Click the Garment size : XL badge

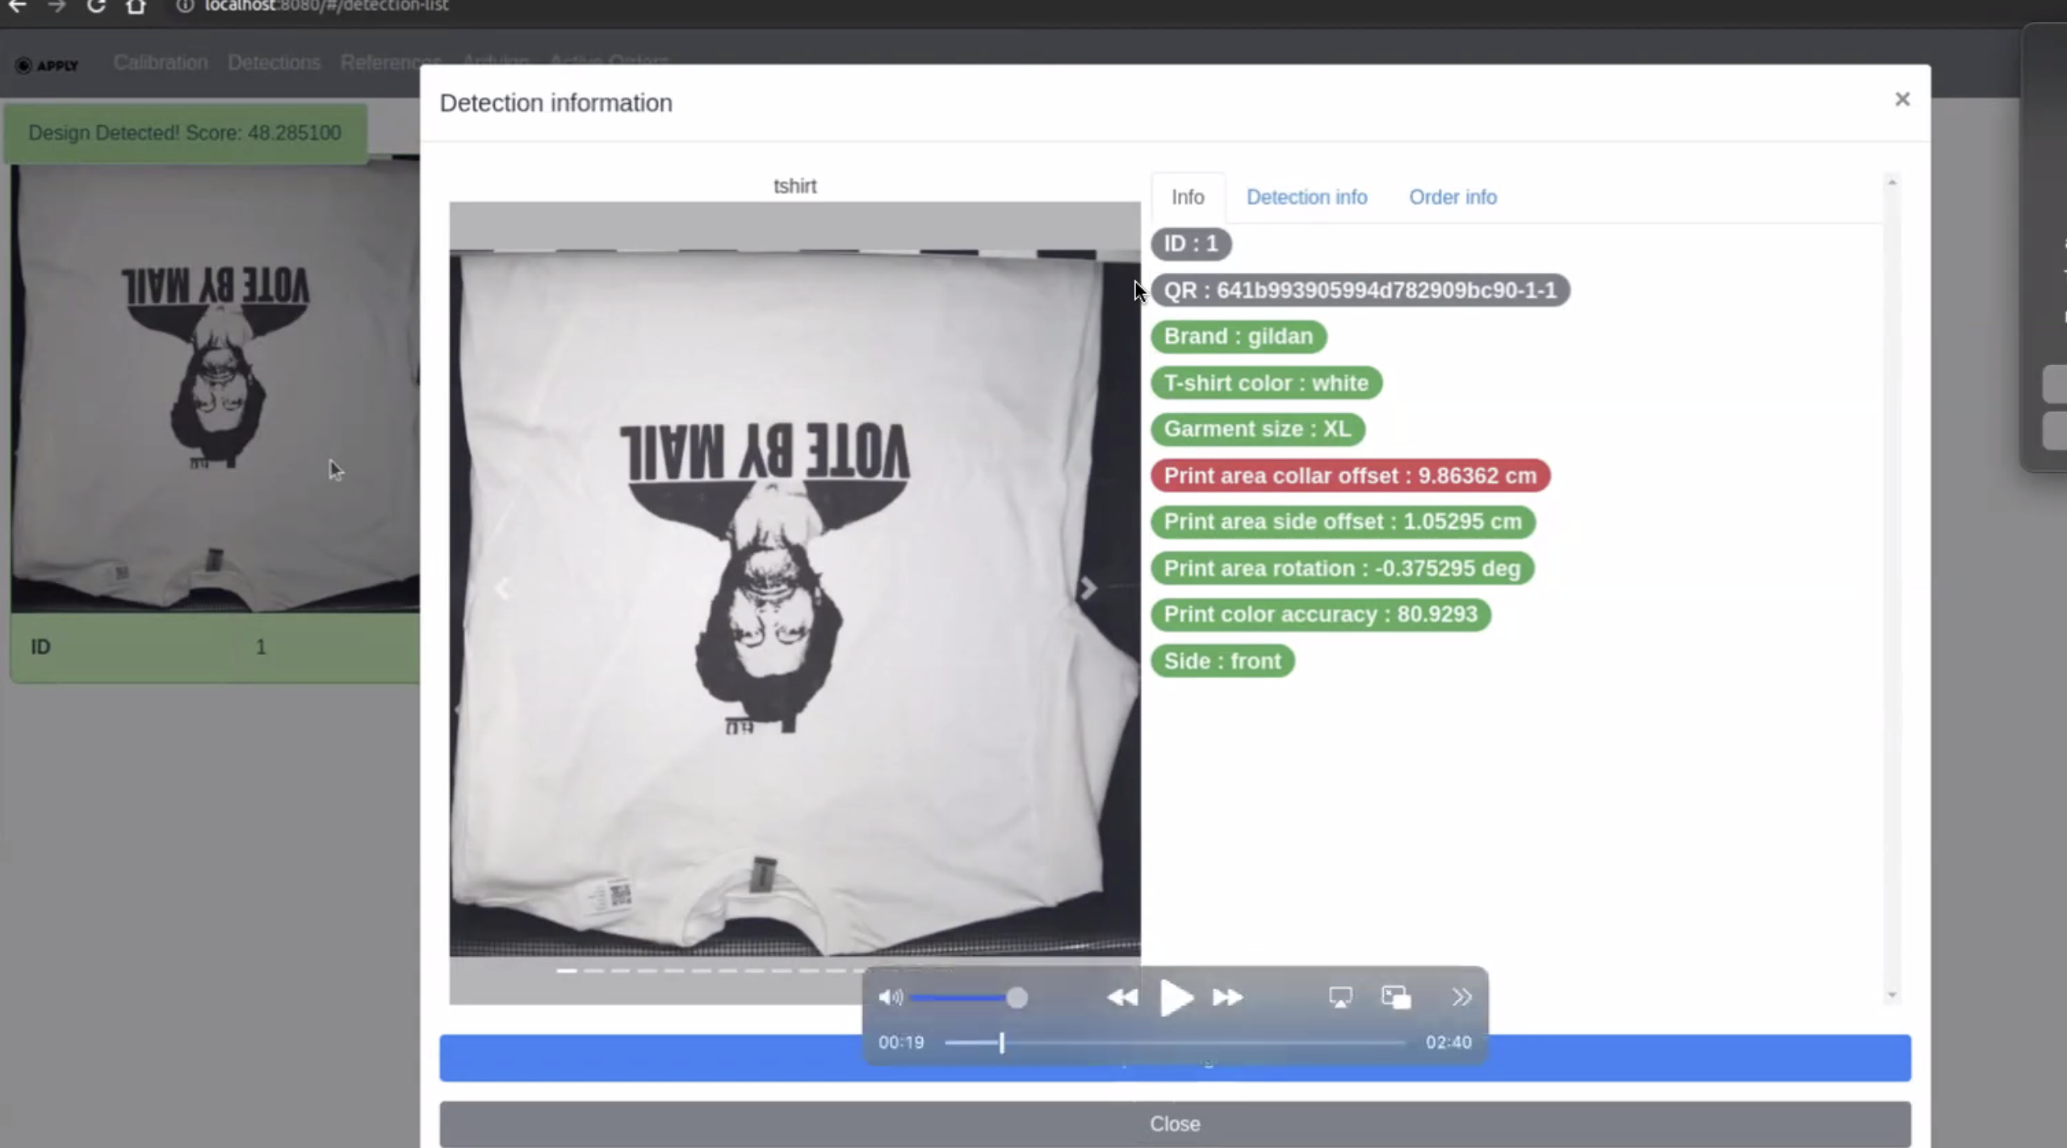click(x=1257, y=429)
